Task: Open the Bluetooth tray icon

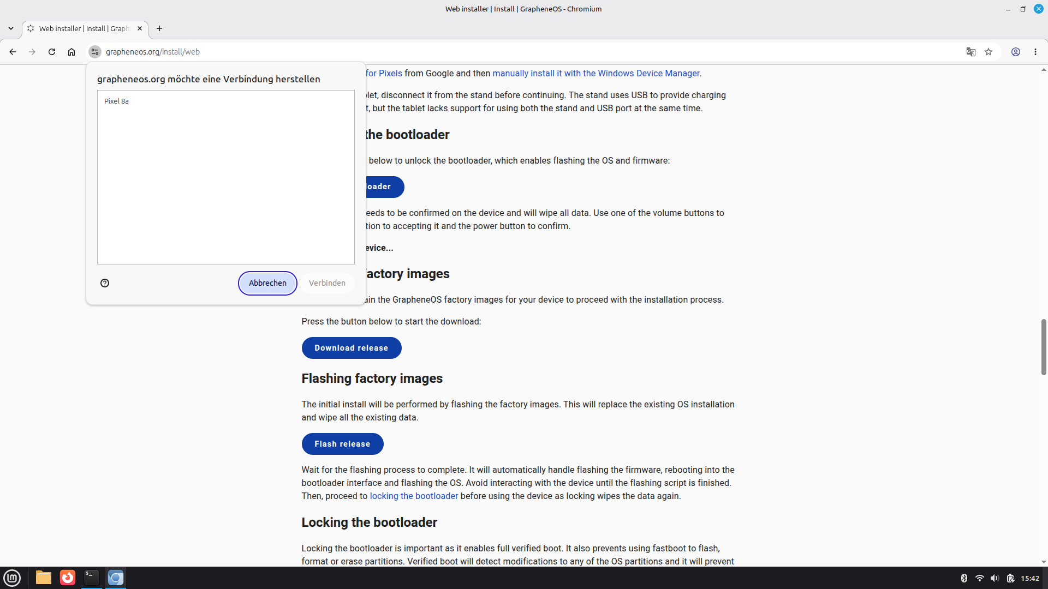Action: coord(964,579)
